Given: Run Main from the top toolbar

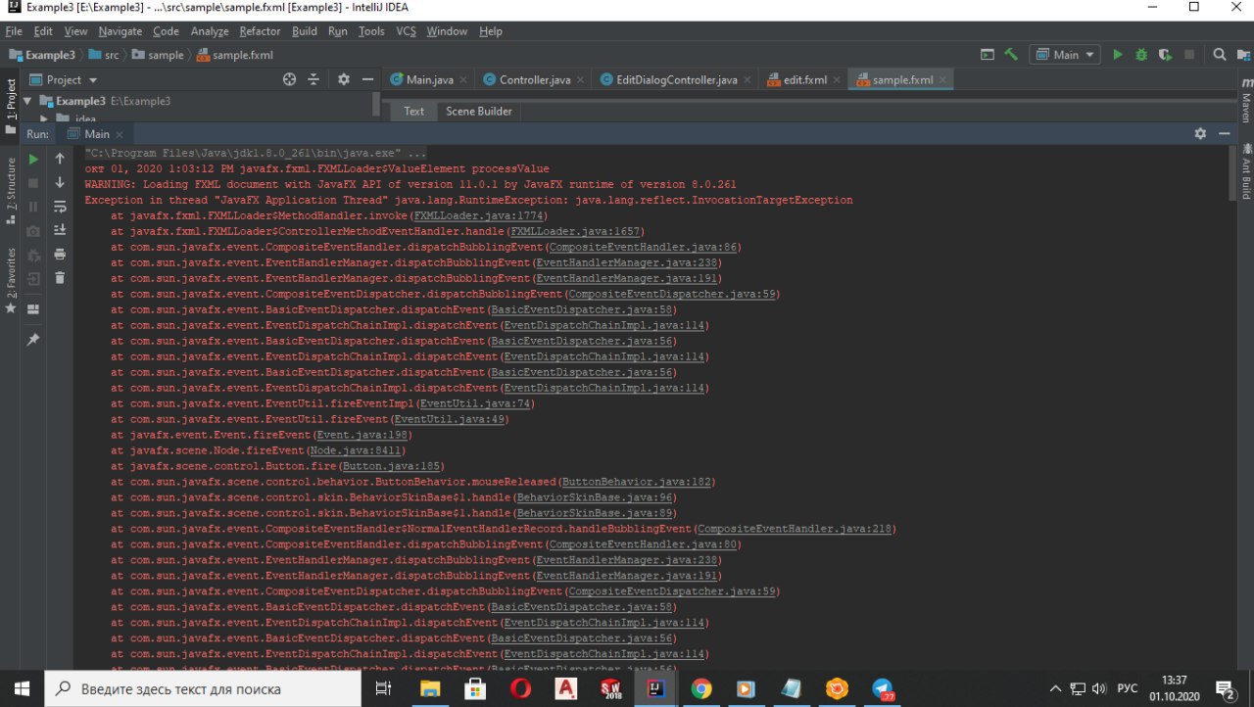Looking at the screenshot, I should (1118, 55).
